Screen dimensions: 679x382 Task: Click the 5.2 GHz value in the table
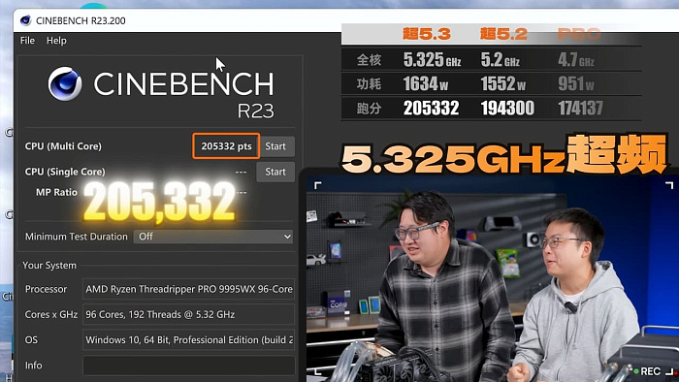point(501,60)
